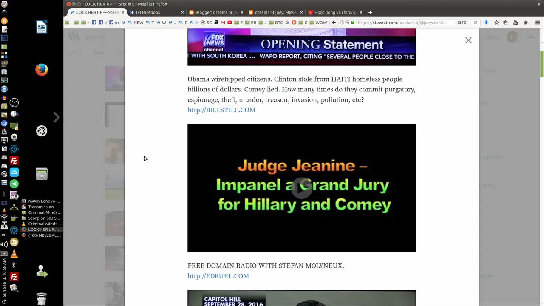Screen dimensions: 544x306
Task: Switch to the m@m-Lenovo terminal window
Action: 41,201
